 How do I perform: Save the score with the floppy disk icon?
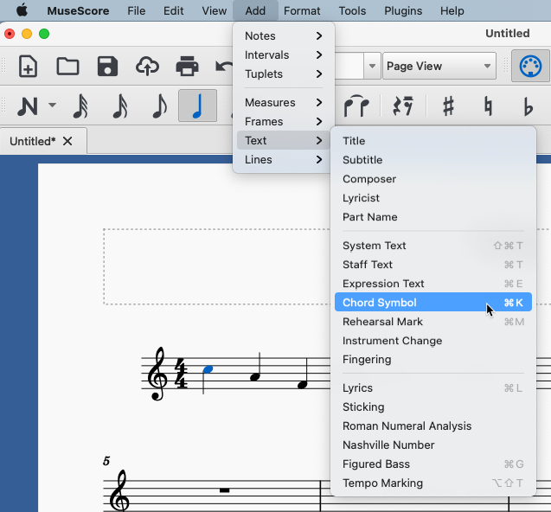point(107,66)
